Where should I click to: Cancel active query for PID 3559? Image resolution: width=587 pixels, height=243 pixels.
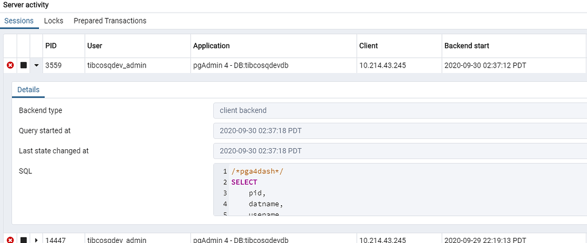coord(24,66)
